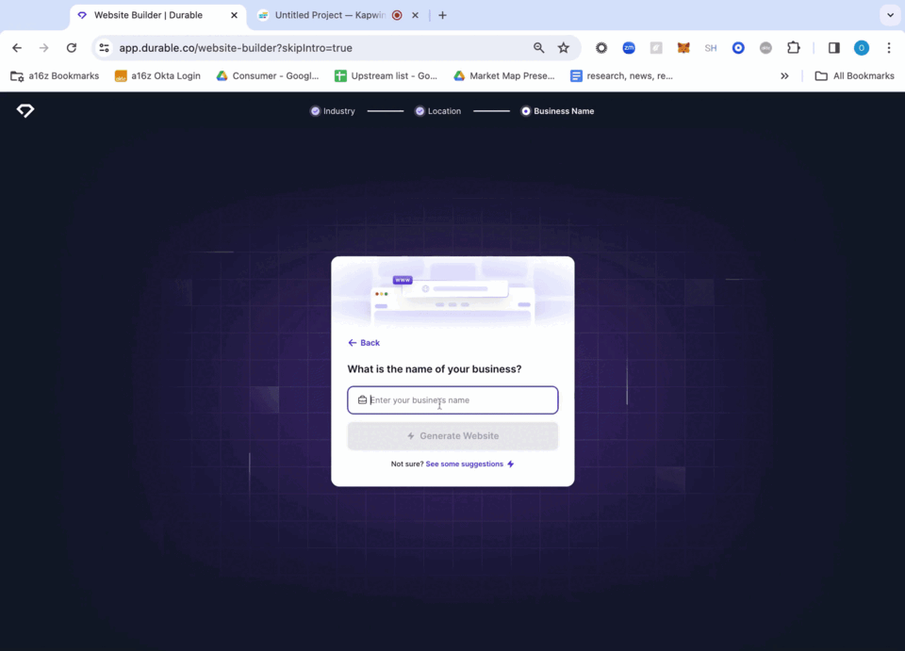Open the All Bookmarks folder
This screenshot has height=651, width=905.
[853, 75]
